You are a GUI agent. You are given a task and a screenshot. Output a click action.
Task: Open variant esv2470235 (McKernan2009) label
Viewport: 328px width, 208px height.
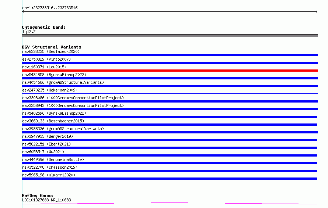pos(50,90)
